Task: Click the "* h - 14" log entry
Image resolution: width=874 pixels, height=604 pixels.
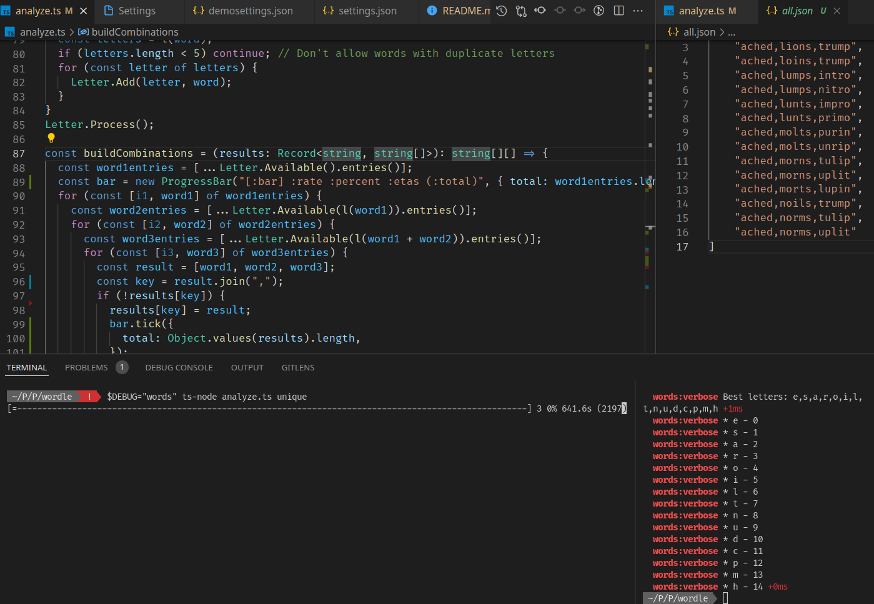Action: [x=743, y=587]
